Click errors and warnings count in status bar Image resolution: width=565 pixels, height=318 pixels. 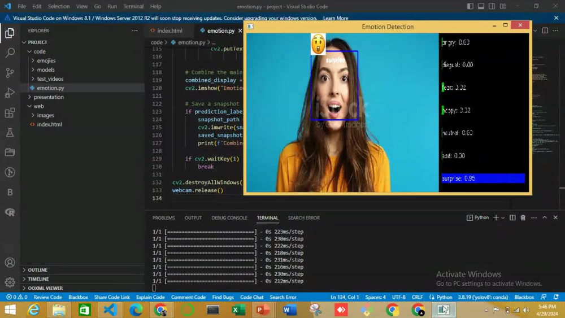click(17, 297)
